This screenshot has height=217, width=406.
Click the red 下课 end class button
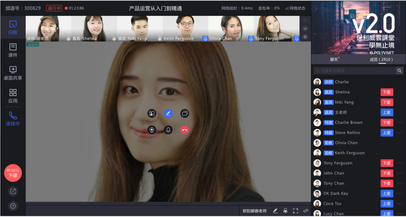pyautogui.click(x=13, y=173)
